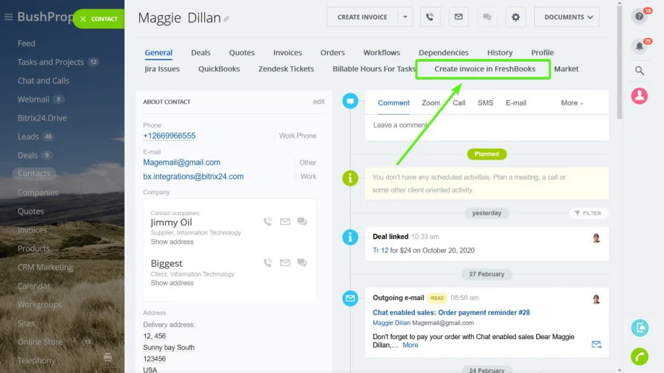
Task: Click the green phone dialer button
Action: pyautogui.click(x=639, y=356)
